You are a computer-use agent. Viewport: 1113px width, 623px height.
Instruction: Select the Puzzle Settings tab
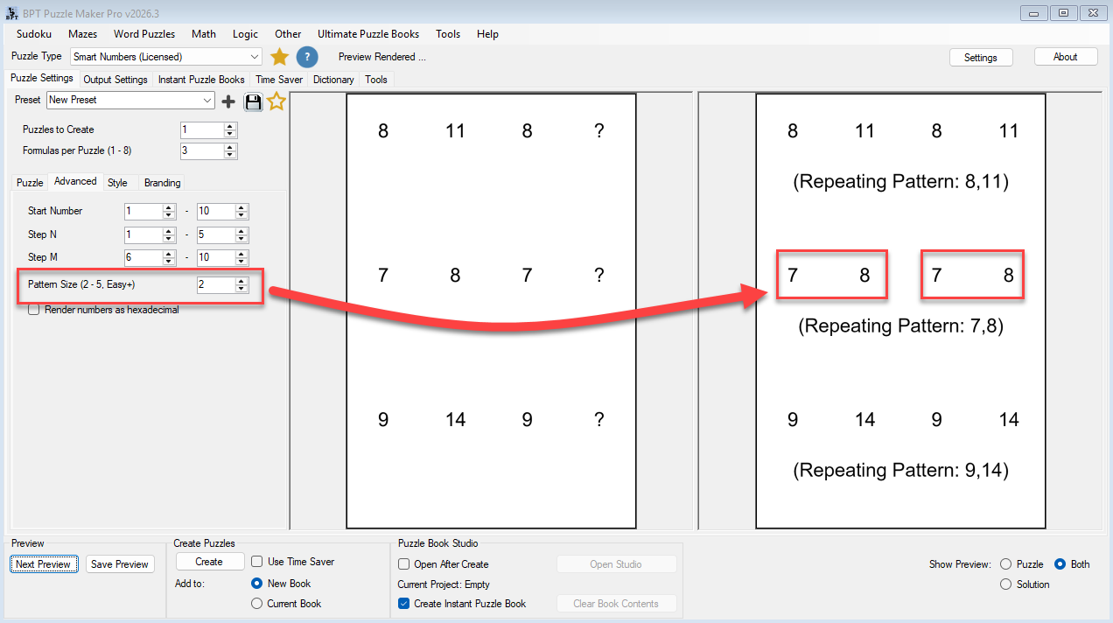[x=42, y=78]
